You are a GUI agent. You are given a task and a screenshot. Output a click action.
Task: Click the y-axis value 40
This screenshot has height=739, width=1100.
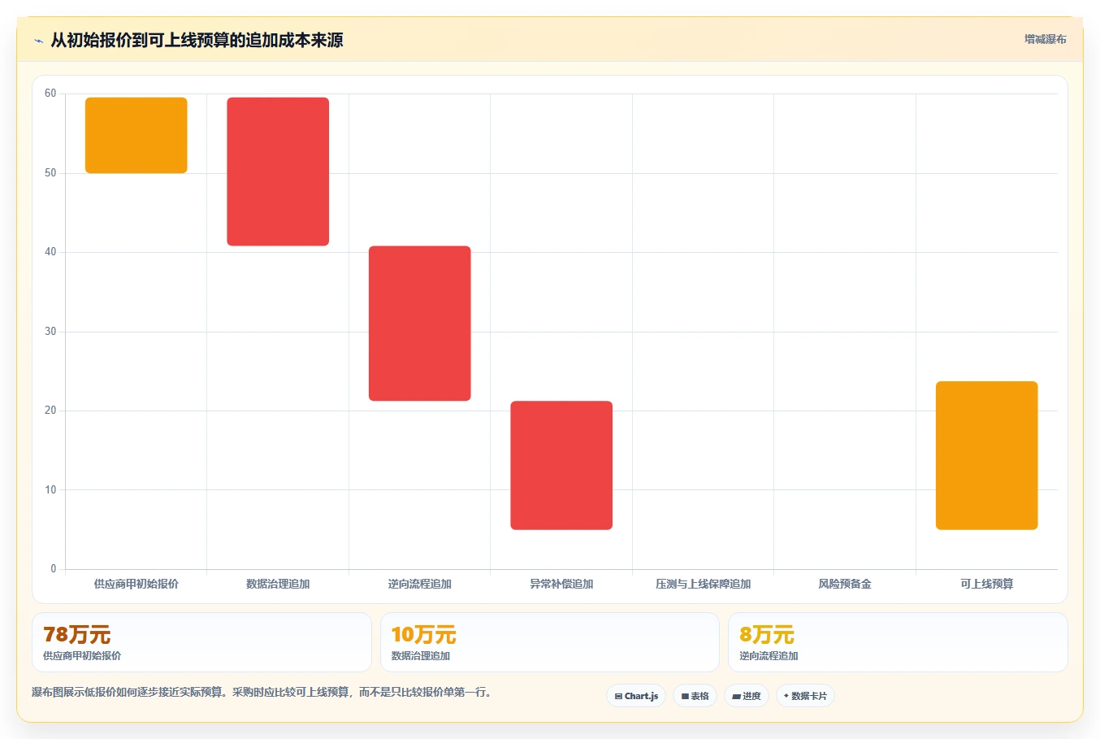click(50, 252)
